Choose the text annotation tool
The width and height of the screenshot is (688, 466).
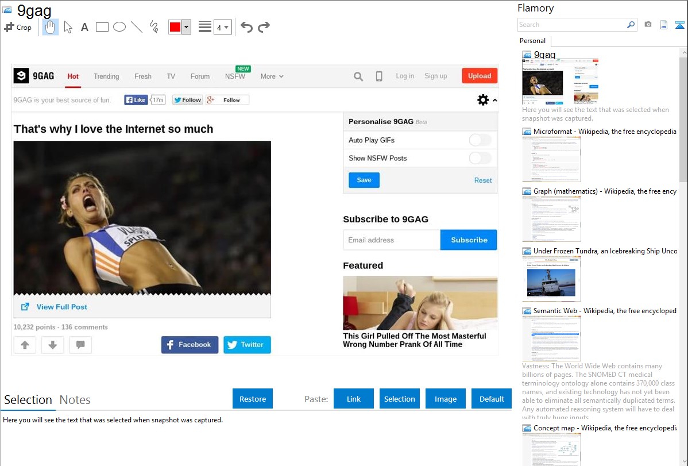coord(84,27)
